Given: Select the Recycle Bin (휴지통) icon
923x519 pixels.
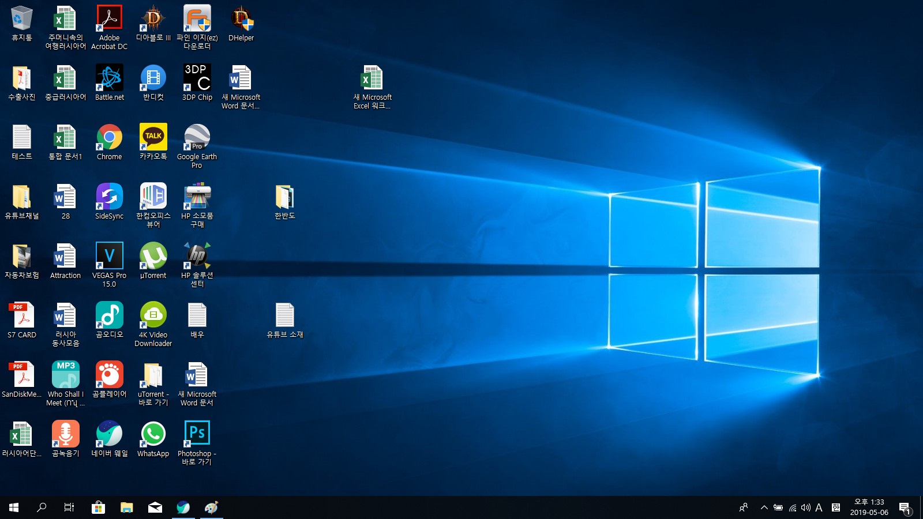Looking at the screenshot, I should [22, 24].
